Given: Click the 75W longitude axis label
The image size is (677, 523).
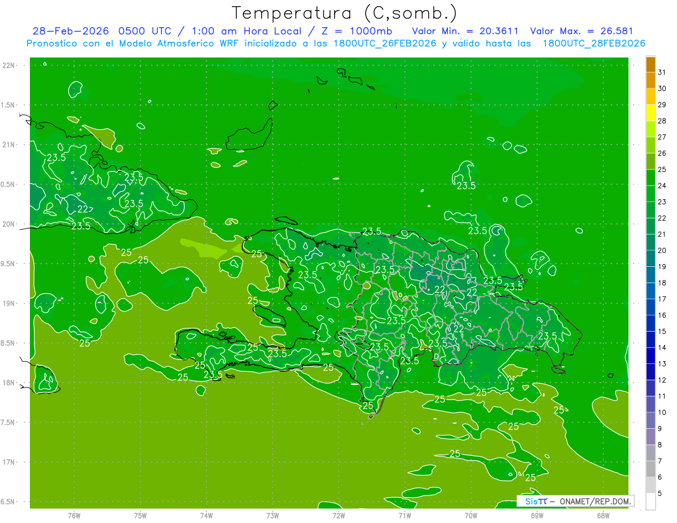Looking at the screenshot, I should [140, 515].
